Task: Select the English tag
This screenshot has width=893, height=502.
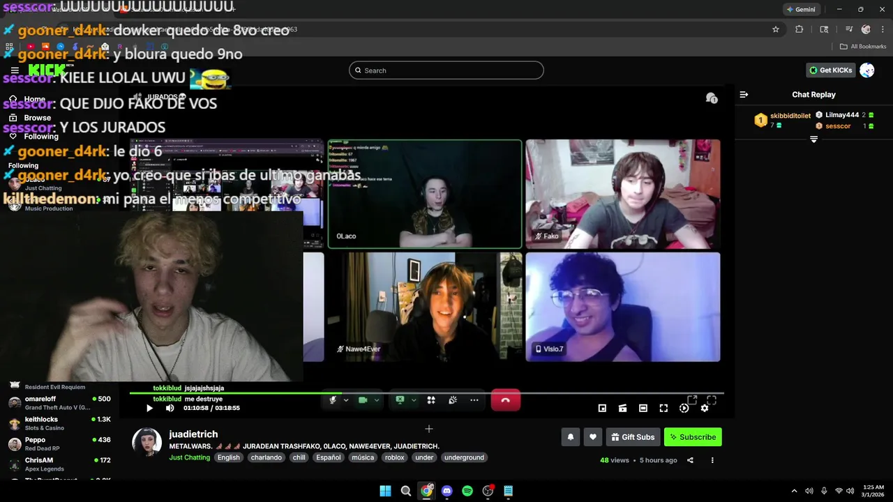Action: coord(228,457)
